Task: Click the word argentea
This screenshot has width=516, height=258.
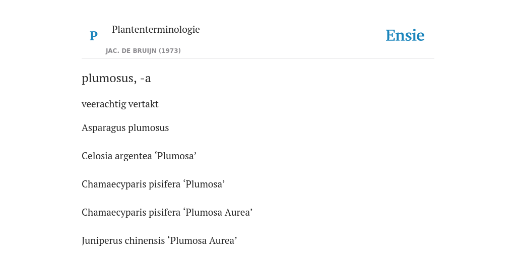Action: coord(133,156)
